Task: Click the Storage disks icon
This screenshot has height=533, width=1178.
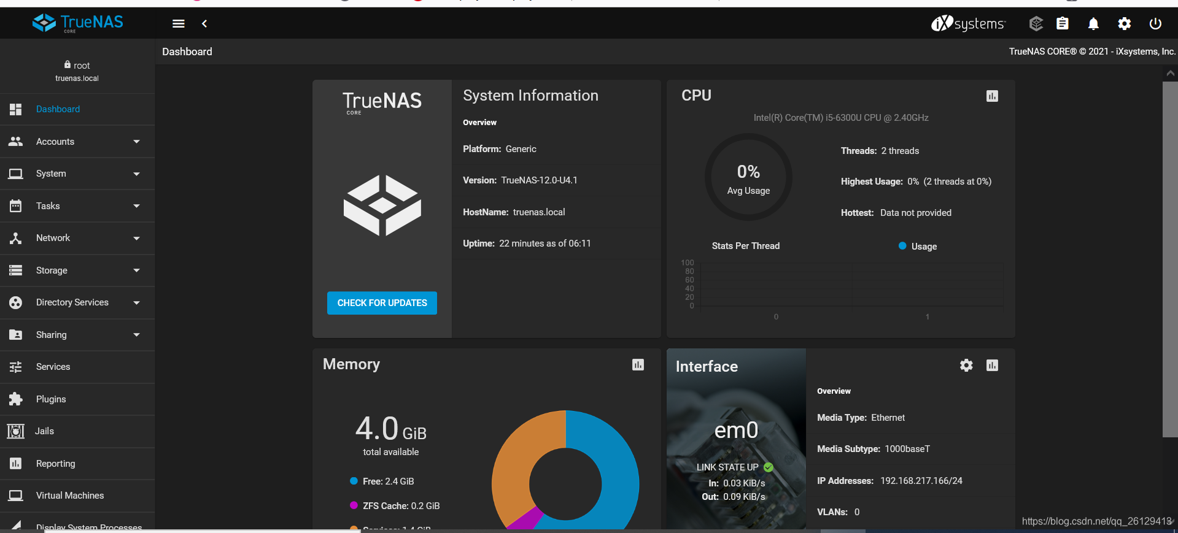Action: [x=16, y=270]
